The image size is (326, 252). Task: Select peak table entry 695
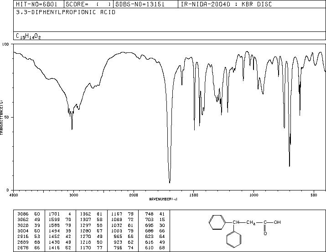pos(155,225)
